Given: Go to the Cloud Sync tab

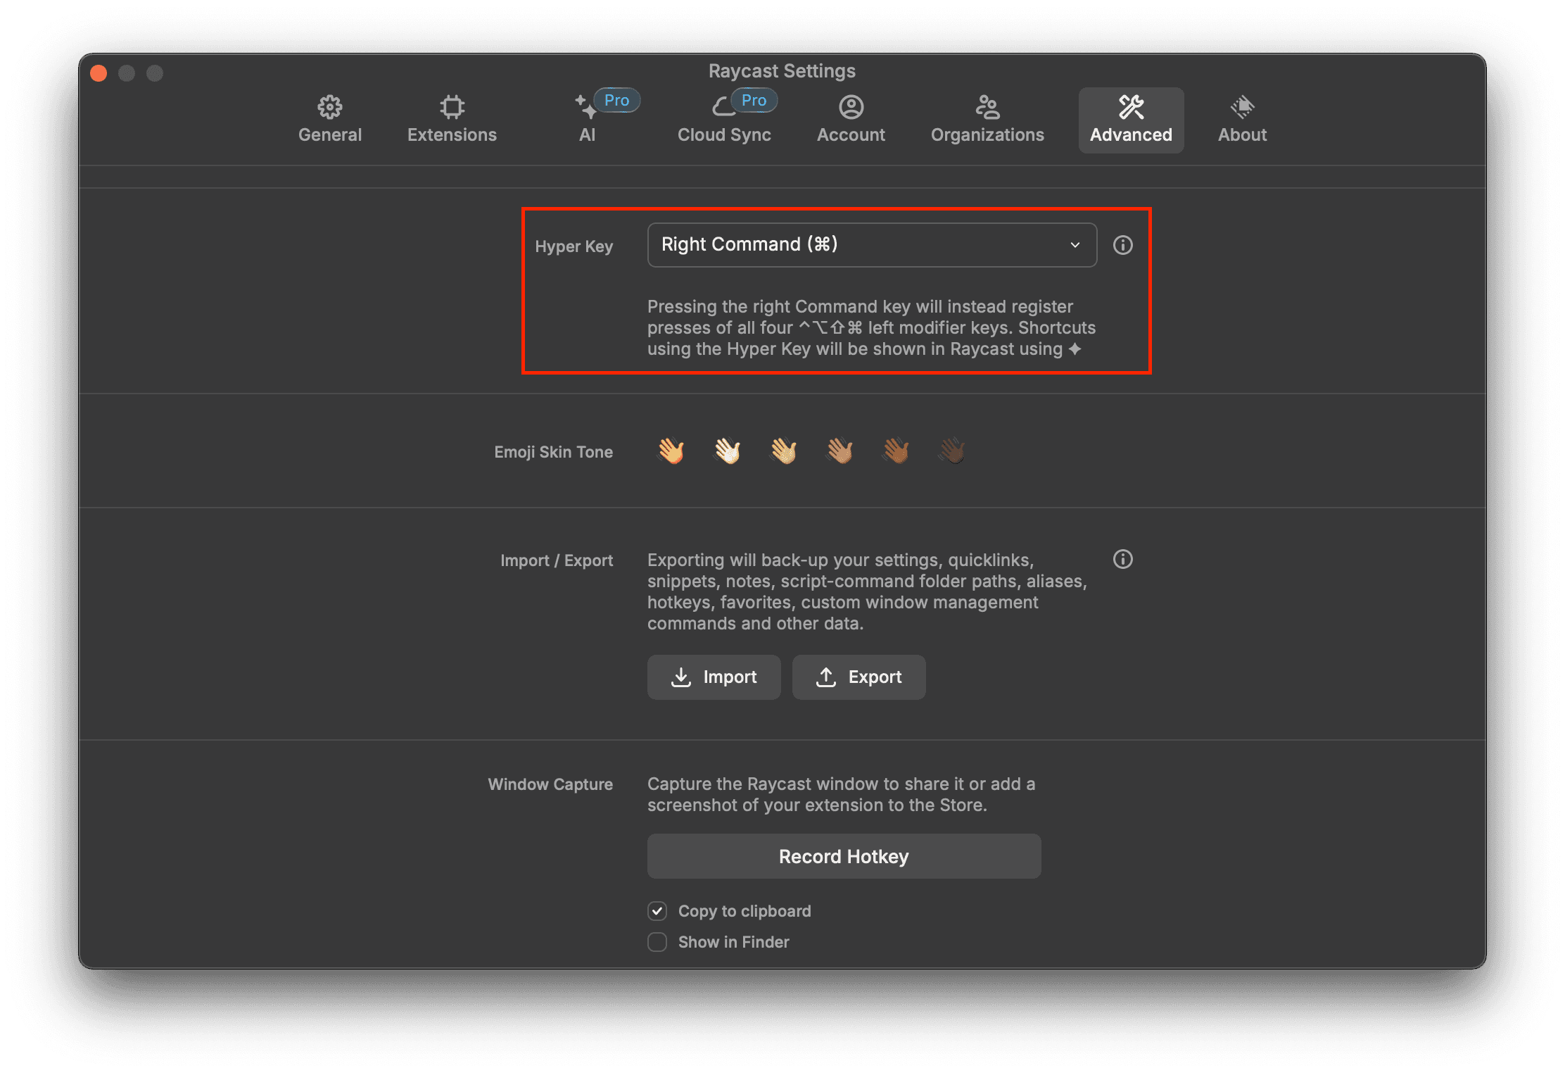Looking at the screenshot, I should pos(724,120).
